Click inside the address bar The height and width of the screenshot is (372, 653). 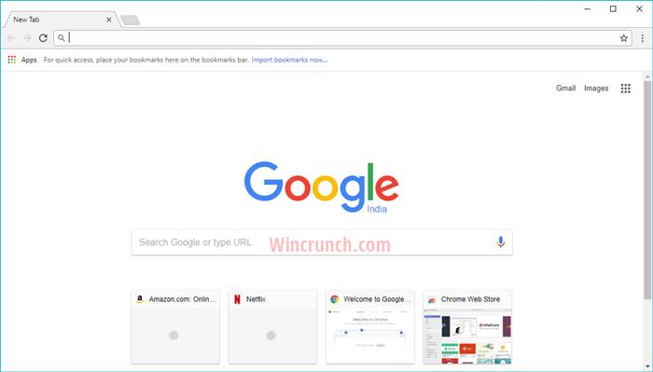click(x=342, y=38)
